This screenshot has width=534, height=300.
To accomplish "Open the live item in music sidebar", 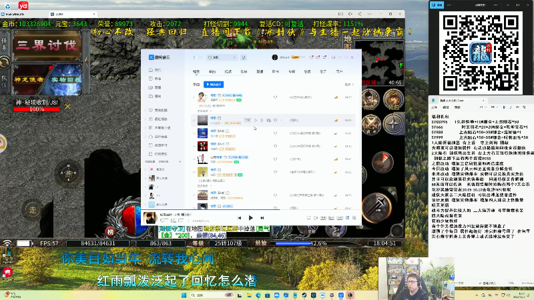I will (155, 87).
